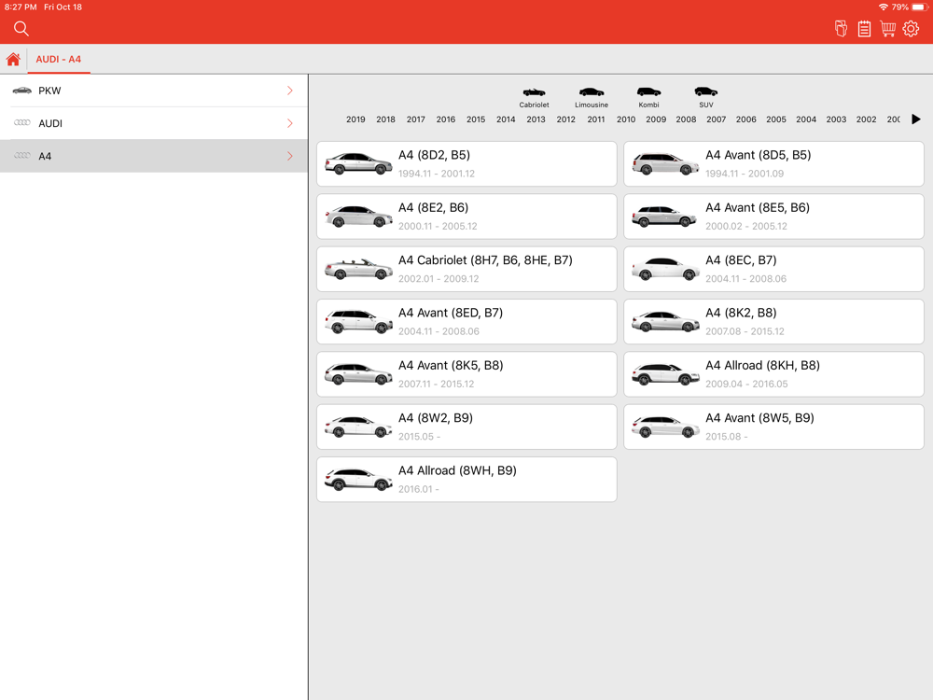This screenshot has width=933, height=700.
Task: Open the A4 (8D2, B5) model card
Action: click(x=466, y=163)
